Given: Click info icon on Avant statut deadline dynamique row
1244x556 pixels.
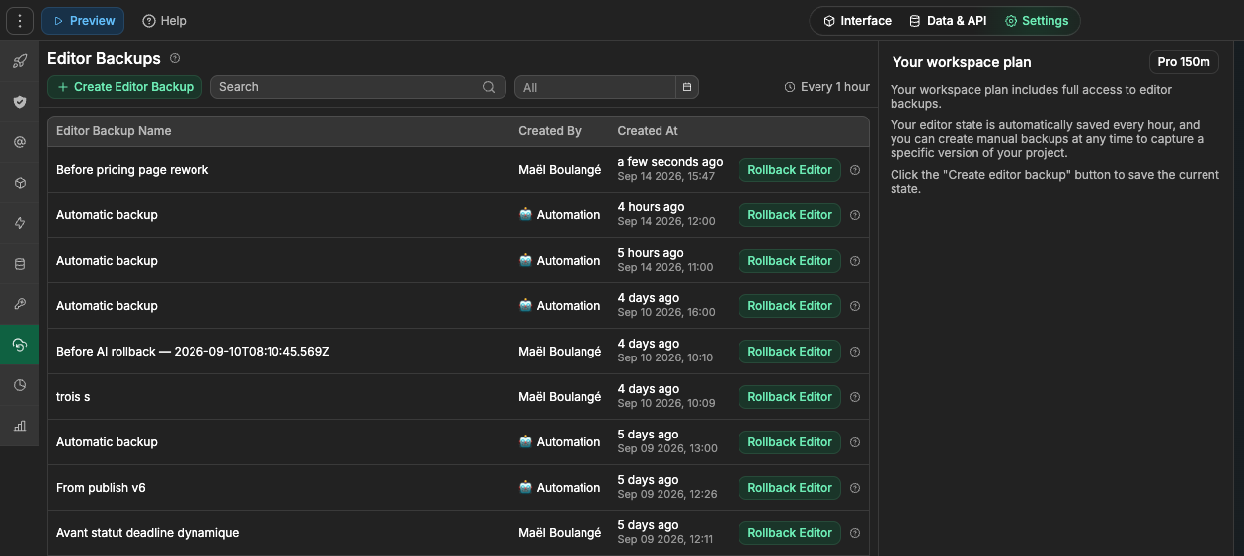Looking at the screenshot, I should (855, 533).
